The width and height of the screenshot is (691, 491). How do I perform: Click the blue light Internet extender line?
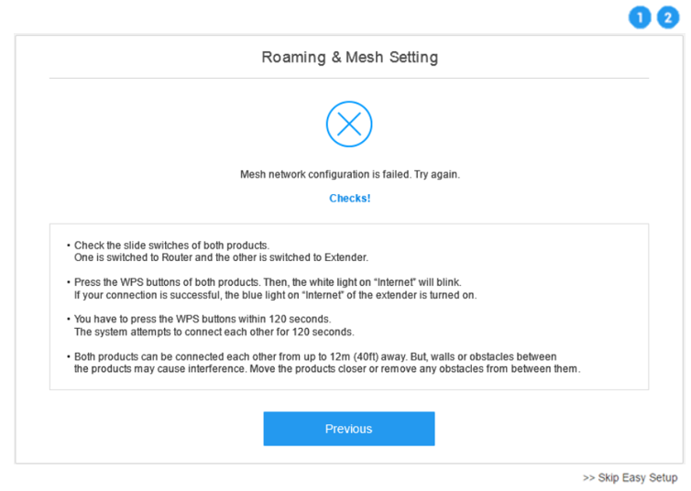coord(276,295)
